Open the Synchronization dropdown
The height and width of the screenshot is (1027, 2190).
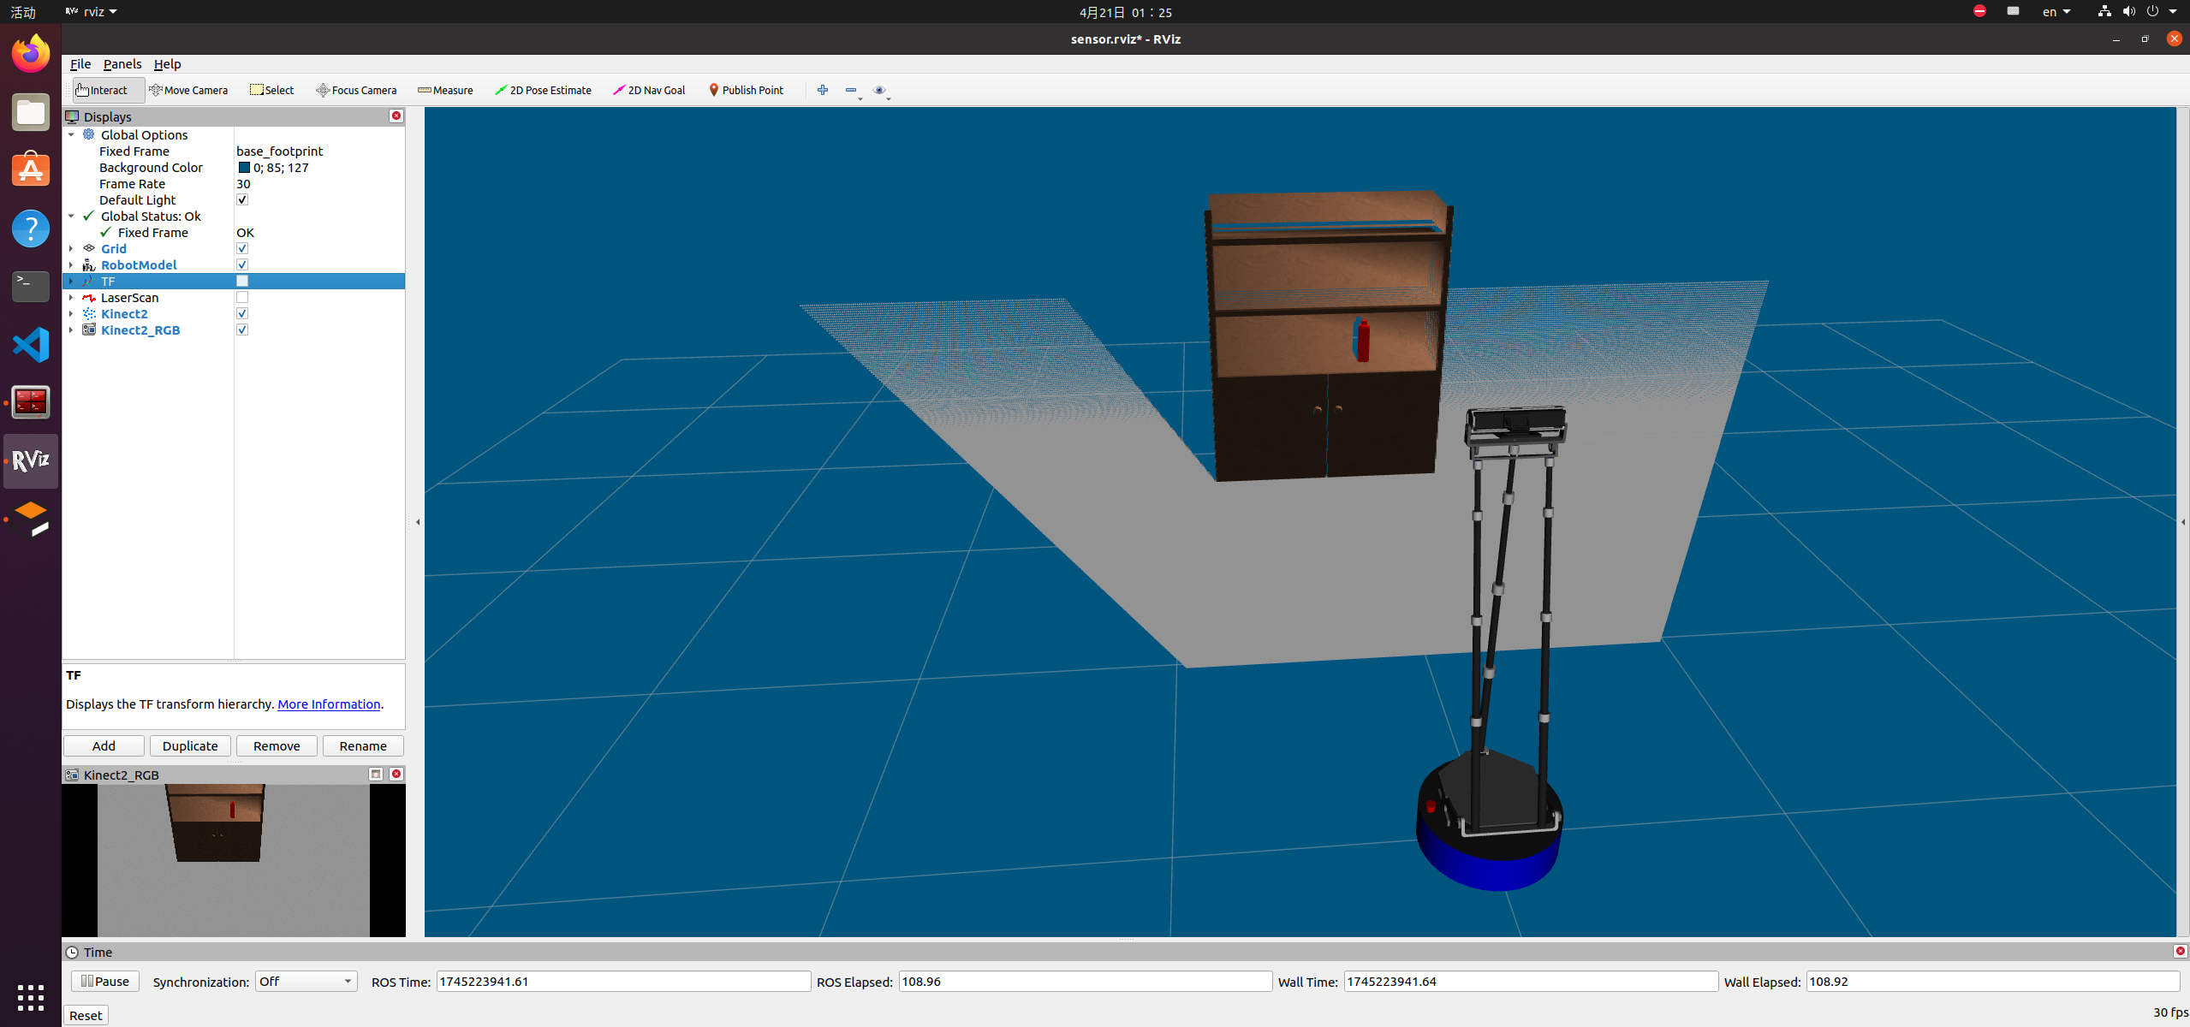306,982
